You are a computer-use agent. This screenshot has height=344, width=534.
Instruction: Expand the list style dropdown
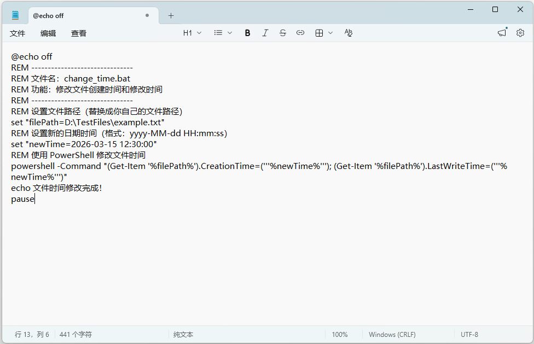(223, 33)
